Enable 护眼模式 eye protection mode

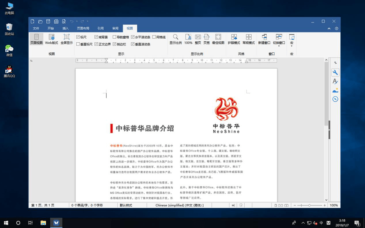(234, 39)
